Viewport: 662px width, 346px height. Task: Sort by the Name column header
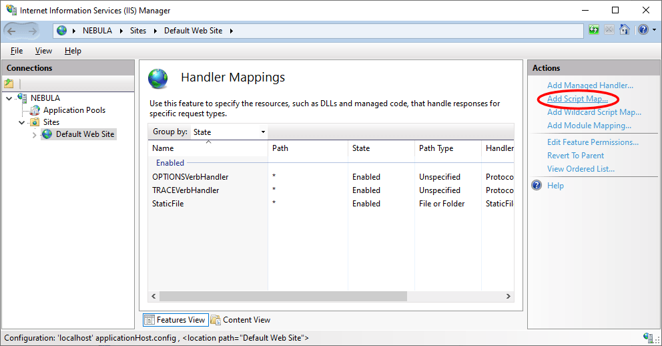point(208,148)
